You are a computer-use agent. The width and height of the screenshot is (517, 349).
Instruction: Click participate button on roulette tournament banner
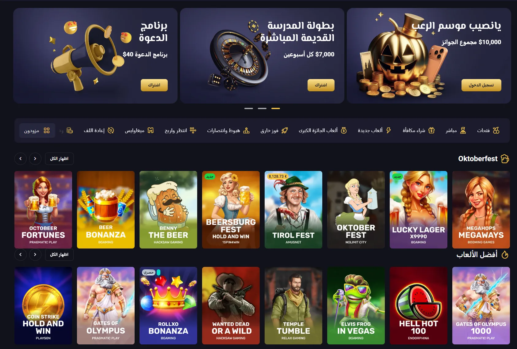(321, 85)
